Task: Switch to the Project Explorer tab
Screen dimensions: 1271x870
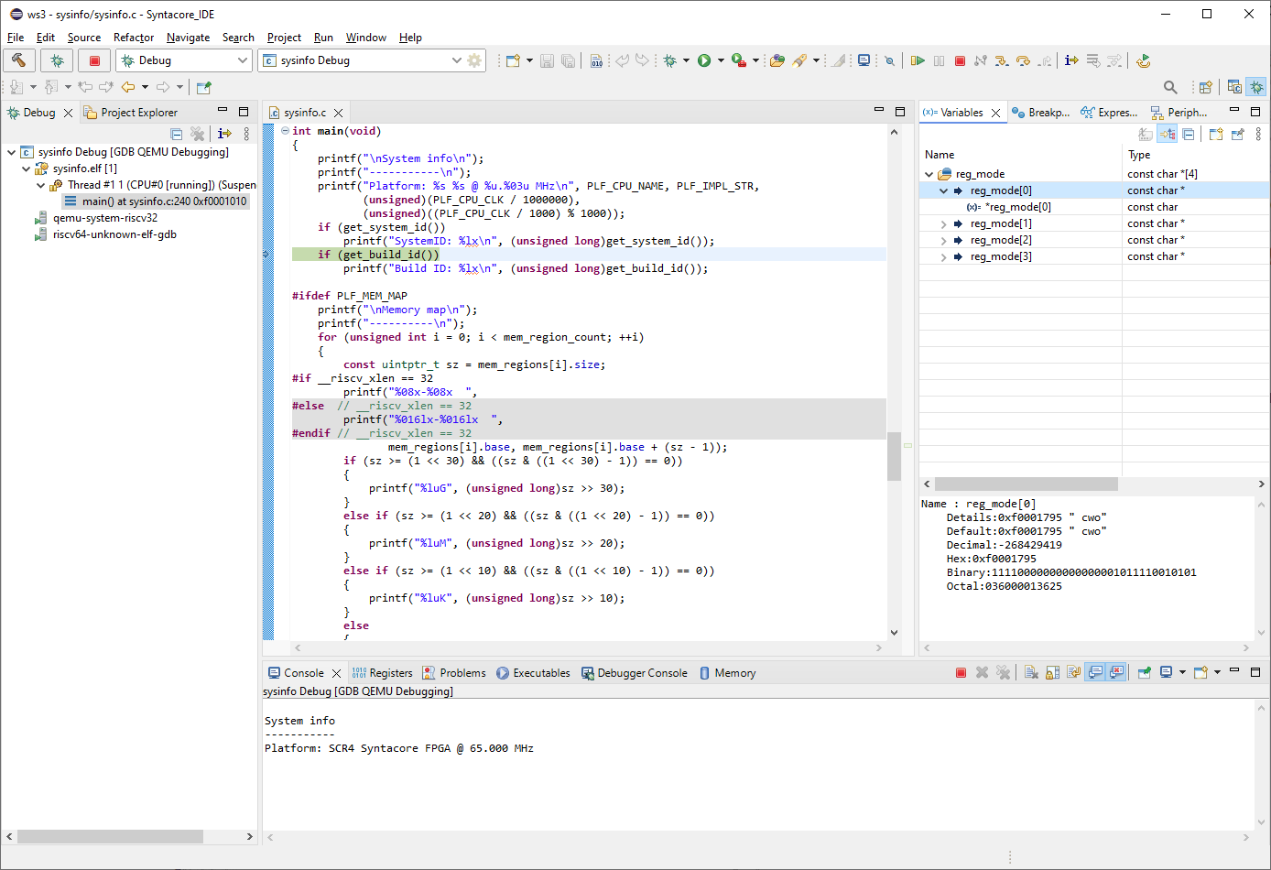Action: click(130, 113)
